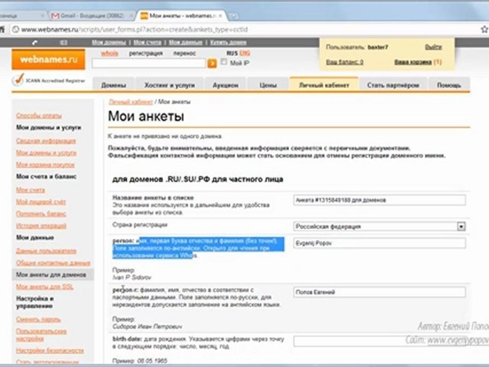Open the Стать партнёром tab
This screenshot has height=367, width=489.
[393, 85]
